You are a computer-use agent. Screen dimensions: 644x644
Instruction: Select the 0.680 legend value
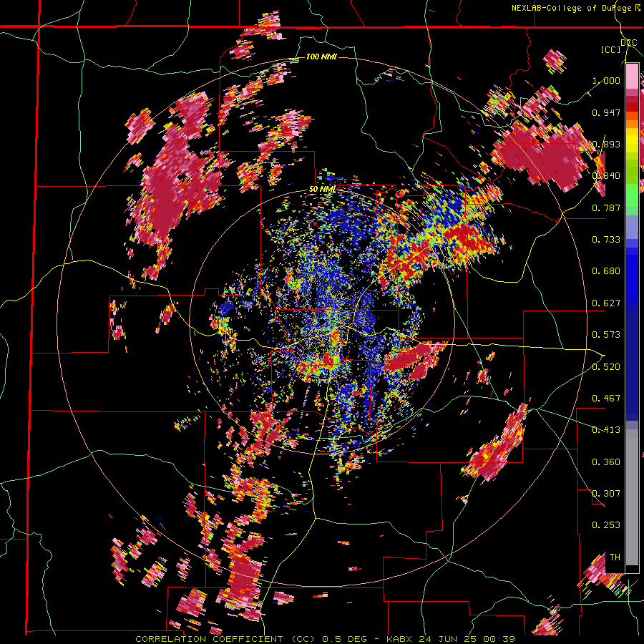click(606, 271)
